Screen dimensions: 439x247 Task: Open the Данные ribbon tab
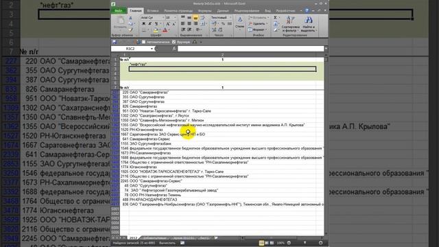pos(223,11)
